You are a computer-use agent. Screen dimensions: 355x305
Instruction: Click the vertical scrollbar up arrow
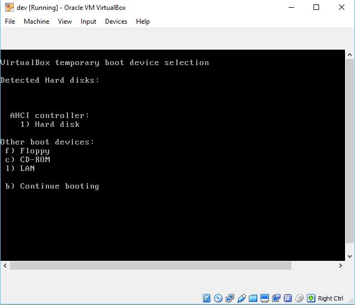tap(349, 55)
